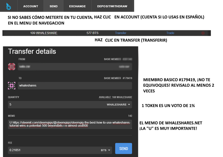The width and height of the screenshot is (223, 157).
Task: Open the ACCOUNT menu item
Action: point(31,6)
